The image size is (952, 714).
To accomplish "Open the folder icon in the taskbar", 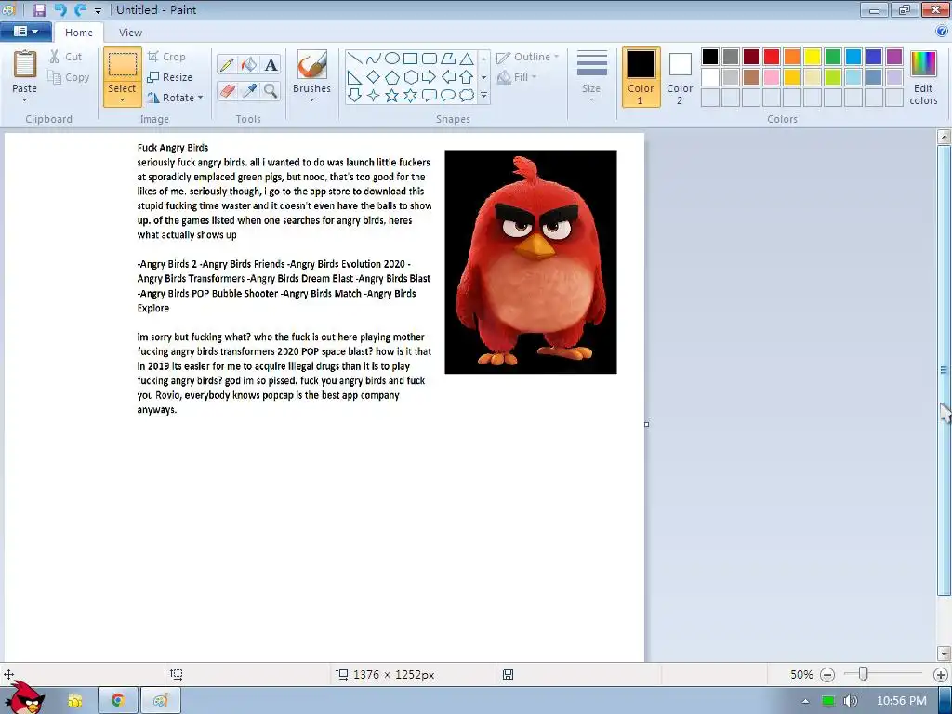I will click(x=74, y=701).
